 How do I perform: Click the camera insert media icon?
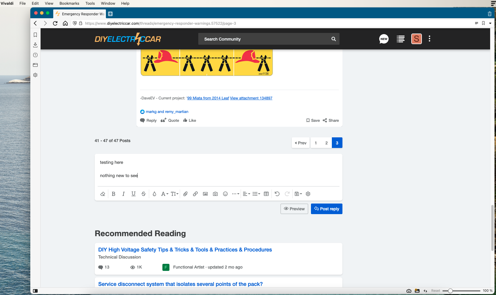tap(215, 194)
